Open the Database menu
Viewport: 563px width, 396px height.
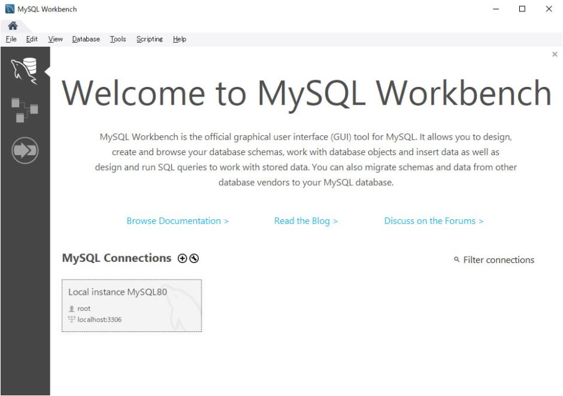pos(86,39)
